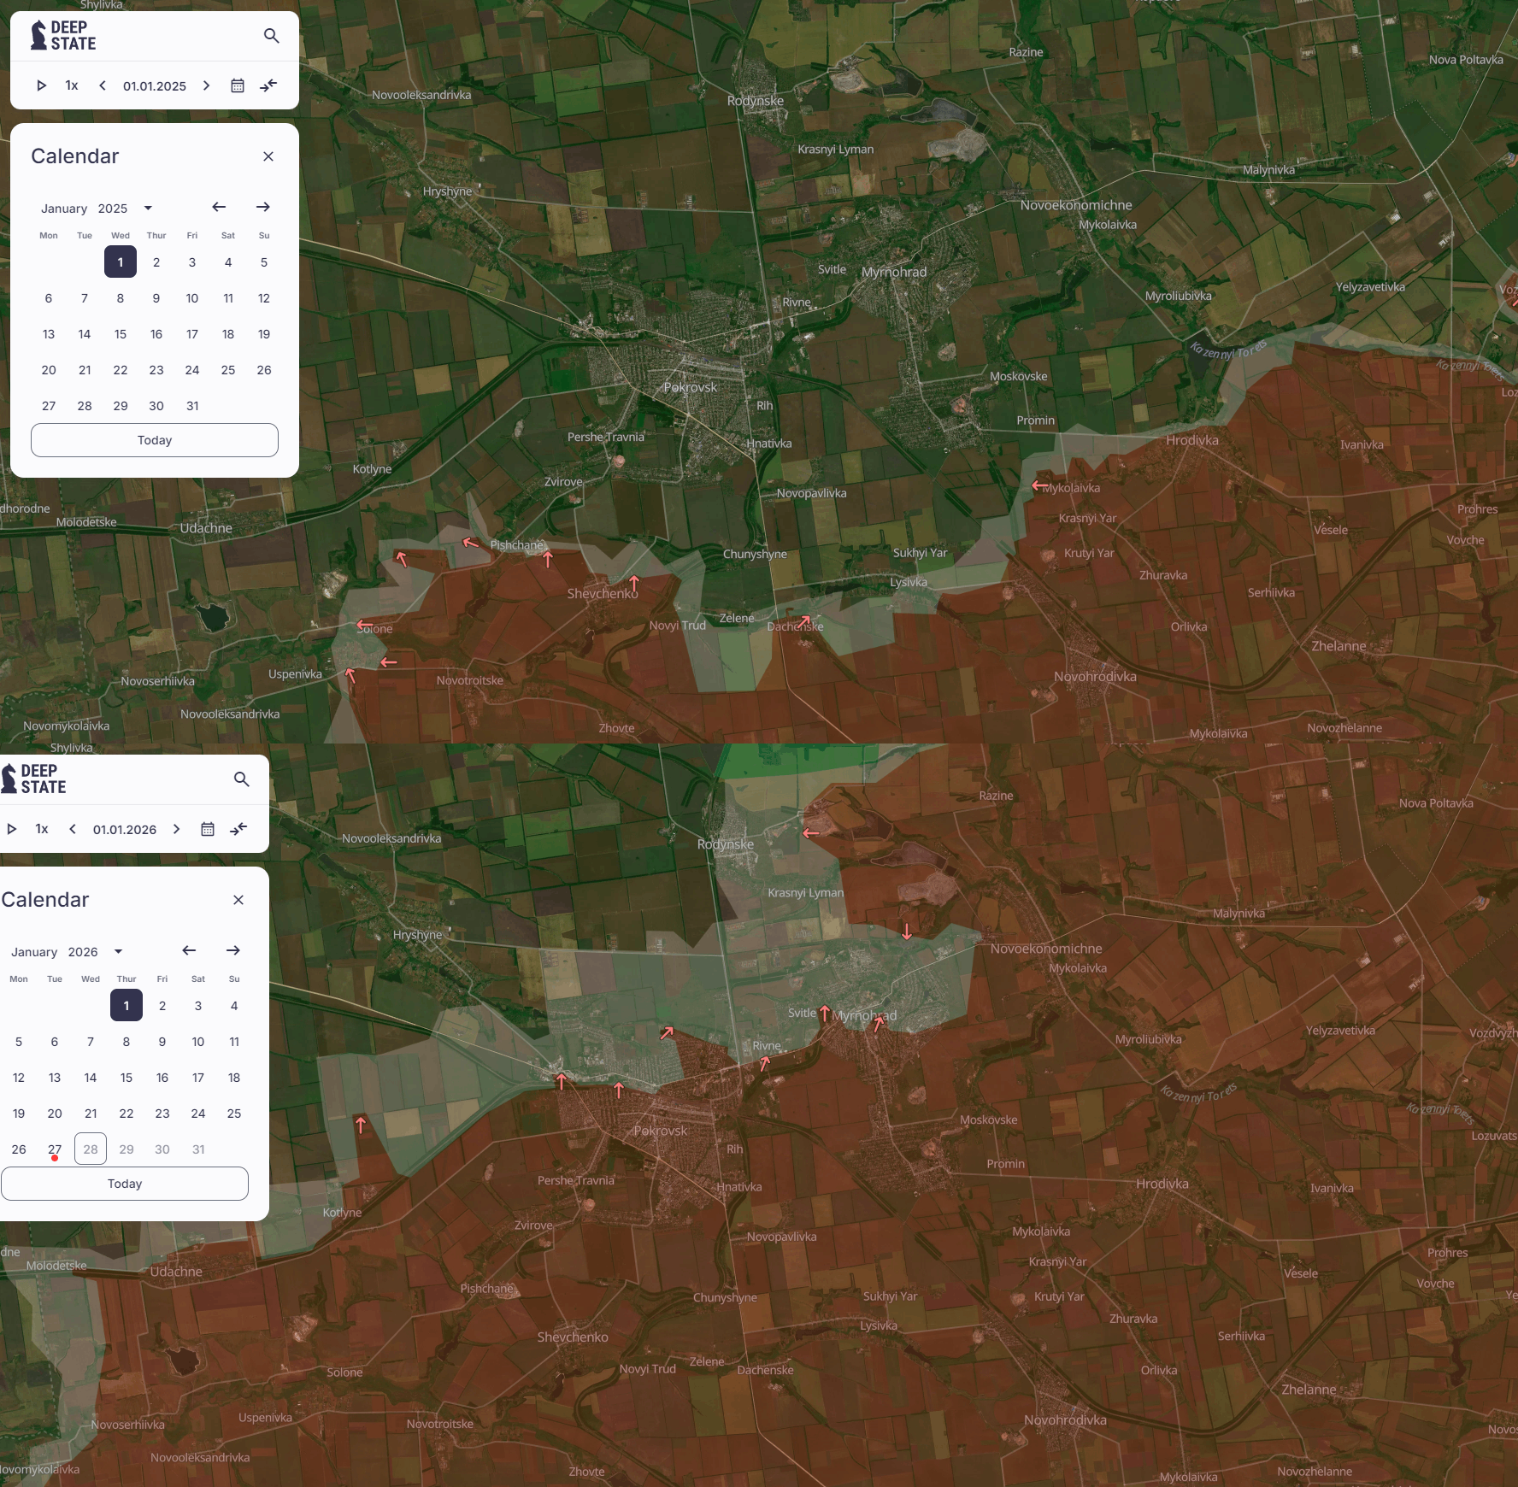Image resolution: width=1518 pixels, height=1487 pixels.
Task: Select day 31 in January 2025 calendar
Action: 192,406
